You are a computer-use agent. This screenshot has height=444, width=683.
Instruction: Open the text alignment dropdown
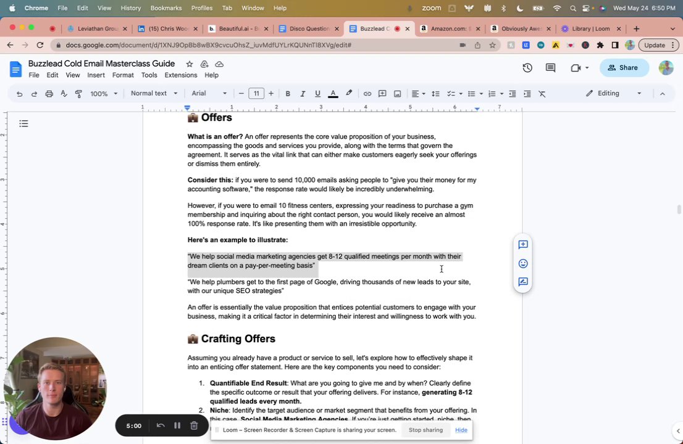[418, 94]
